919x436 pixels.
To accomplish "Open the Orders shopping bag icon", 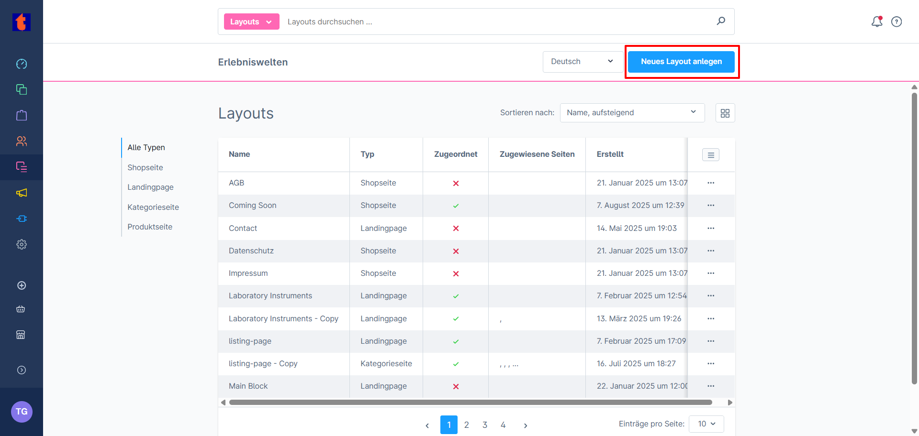I will click(22, 115).
